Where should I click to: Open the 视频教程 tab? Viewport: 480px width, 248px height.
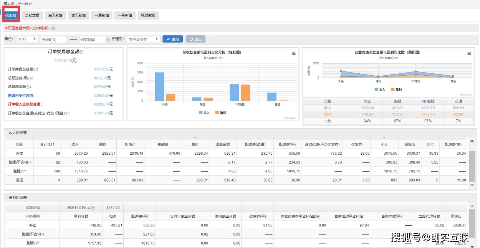click(x=148, y=16)
